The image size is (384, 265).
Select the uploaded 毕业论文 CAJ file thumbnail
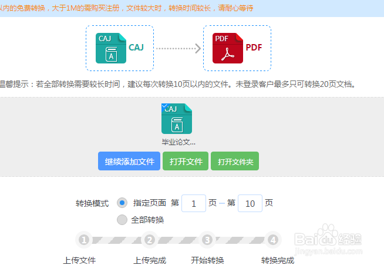click(177, 119)
